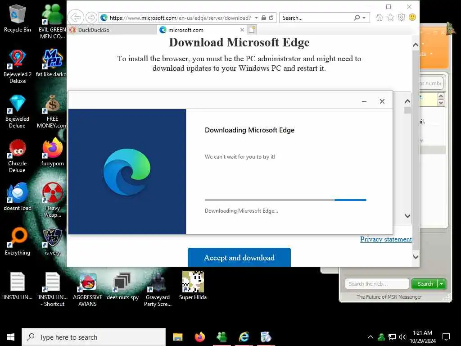
Task: Open the Recycle Bin desktop icon
Action: pos(18,18)
